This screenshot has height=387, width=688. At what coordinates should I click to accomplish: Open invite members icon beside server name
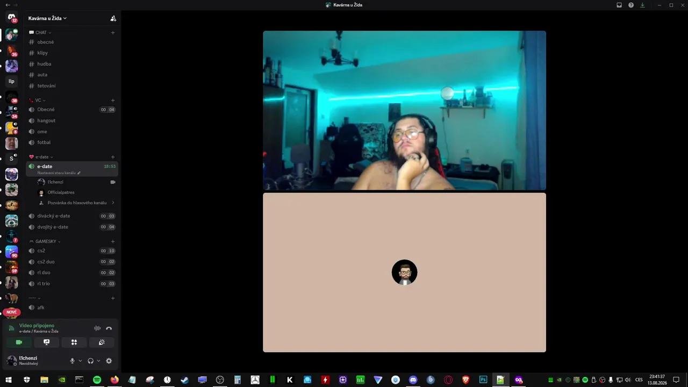pos(113,18)
